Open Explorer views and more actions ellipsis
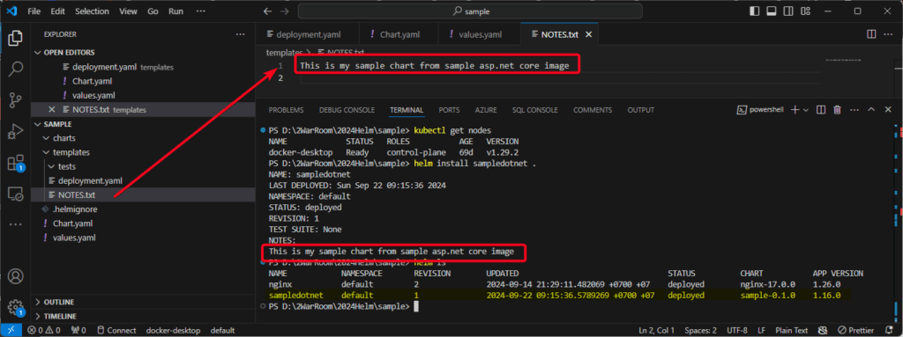 [240, 34]
